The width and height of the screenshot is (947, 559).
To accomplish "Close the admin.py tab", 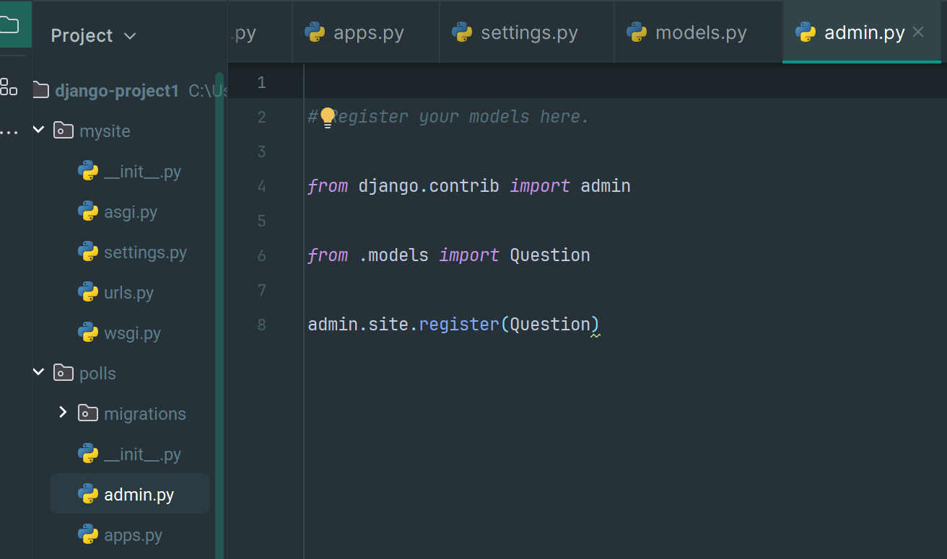I will [918, 32].
